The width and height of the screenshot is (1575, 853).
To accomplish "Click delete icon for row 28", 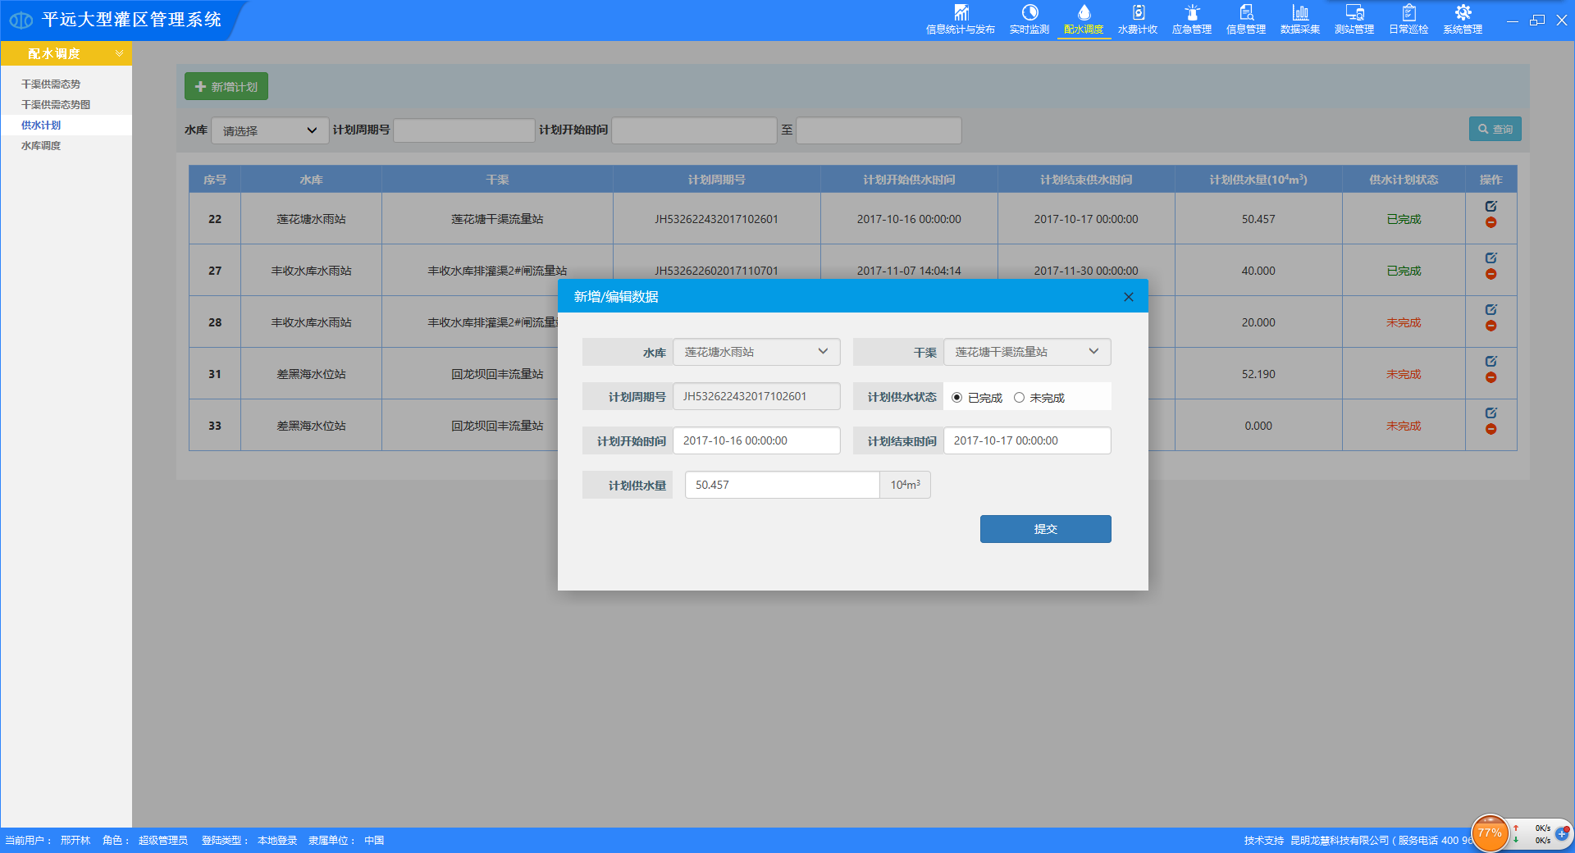I will pyautogui.click(x=1491, y=326).
